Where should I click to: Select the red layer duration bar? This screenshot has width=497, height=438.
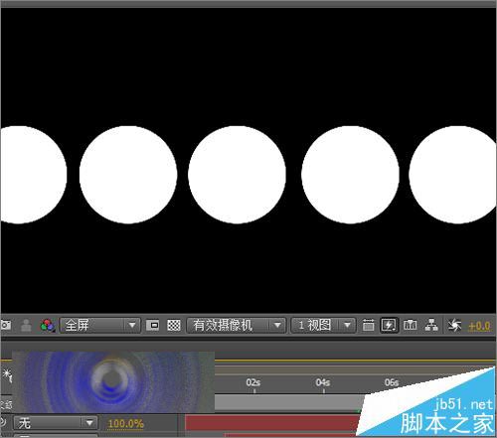[x=272, y=423]
